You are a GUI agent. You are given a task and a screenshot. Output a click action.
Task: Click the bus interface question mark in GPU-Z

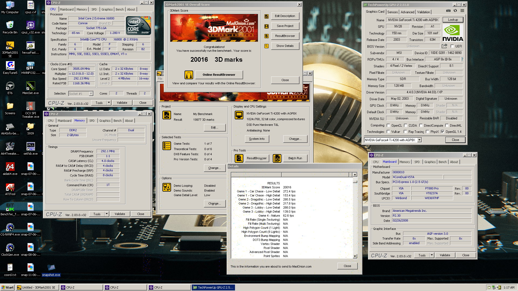[x=462, y=59]
